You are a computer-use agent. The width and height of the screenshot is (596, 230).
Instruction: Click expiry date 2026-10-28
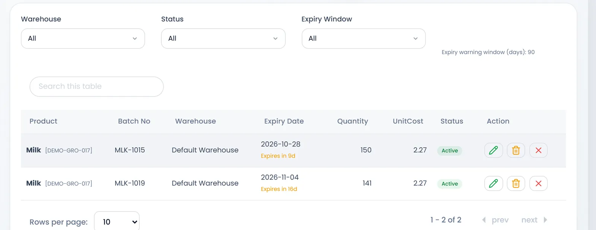tap(280, 144)
